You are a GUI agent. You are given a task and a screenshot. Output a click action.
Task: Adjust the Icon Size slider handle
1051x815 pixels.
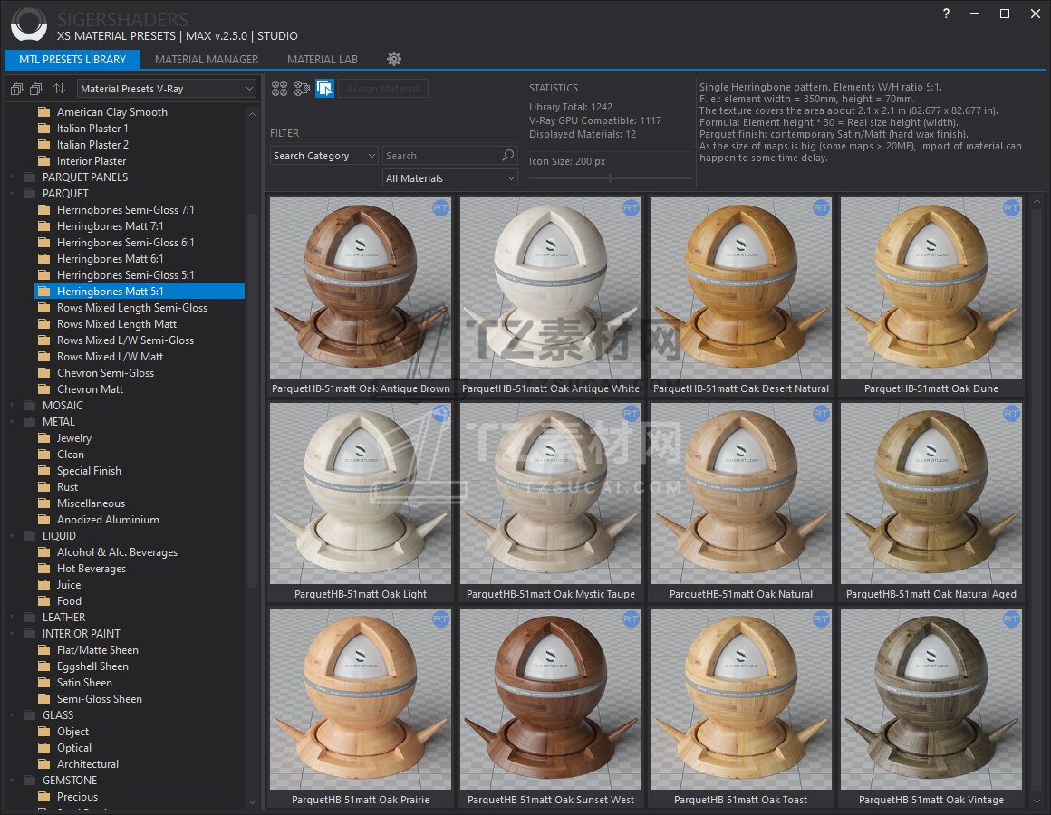(611, 178)
